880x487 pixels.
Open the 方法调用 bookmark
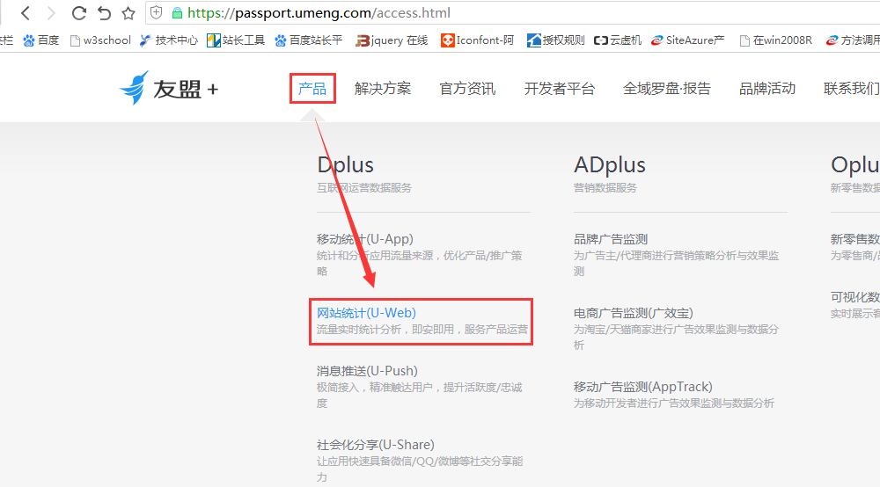[853, 40]
